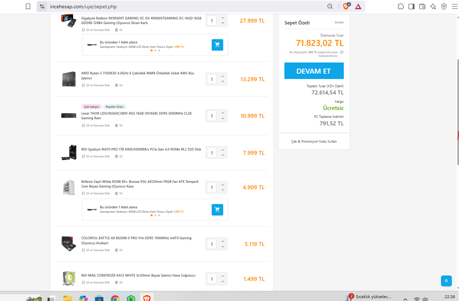Image resolution: width=459 pixels, height=301 pixels.
Task: Open Brave VPN shield icon
Action: tap(444, 6)
